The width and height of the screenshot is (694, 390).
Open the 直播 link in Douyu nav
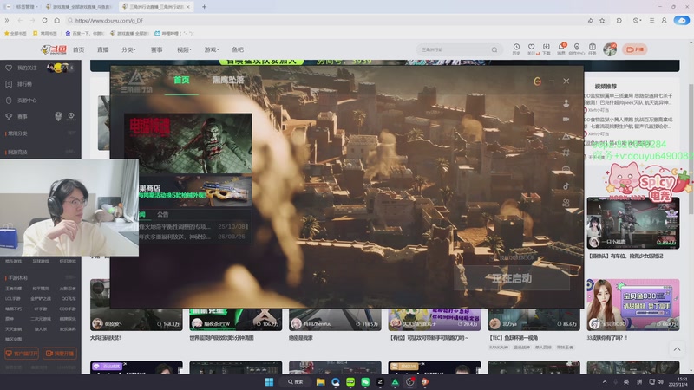point(102,49)
